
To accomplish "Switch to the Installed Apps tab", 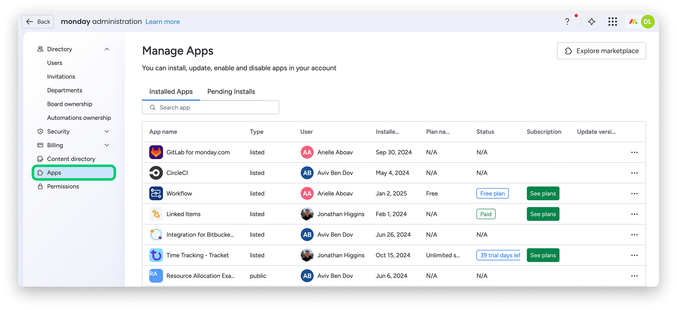I will point(171,92).
